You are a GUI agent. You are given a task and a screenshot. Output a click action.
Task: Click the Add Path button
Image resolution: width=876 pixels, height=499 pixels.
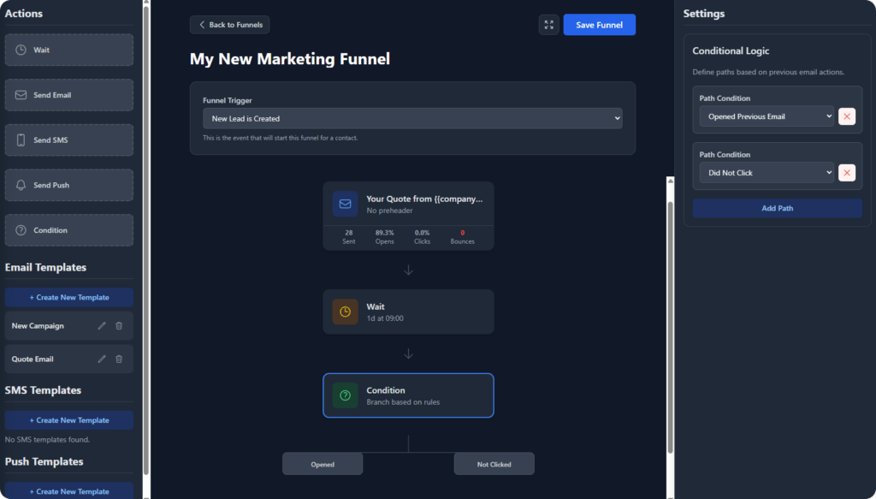[x=777, y=208]
